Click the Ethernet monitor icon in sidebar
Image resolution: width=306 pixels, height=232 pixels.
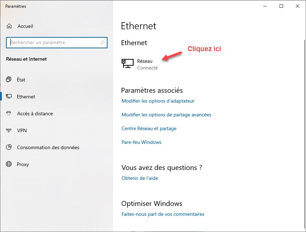point(9,97)
